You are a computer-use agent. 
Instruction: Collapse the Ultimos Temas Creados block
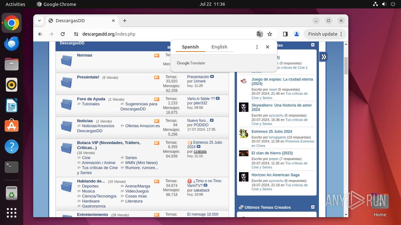point(313,207)
